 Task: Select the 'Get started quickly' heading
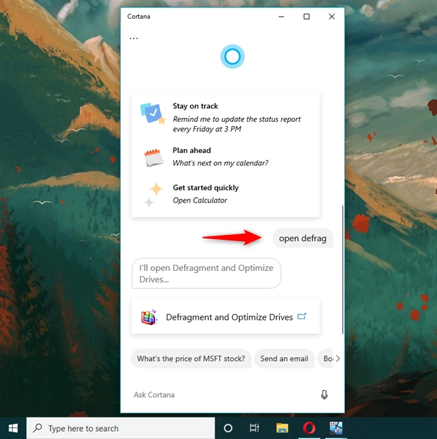[206, 188]
